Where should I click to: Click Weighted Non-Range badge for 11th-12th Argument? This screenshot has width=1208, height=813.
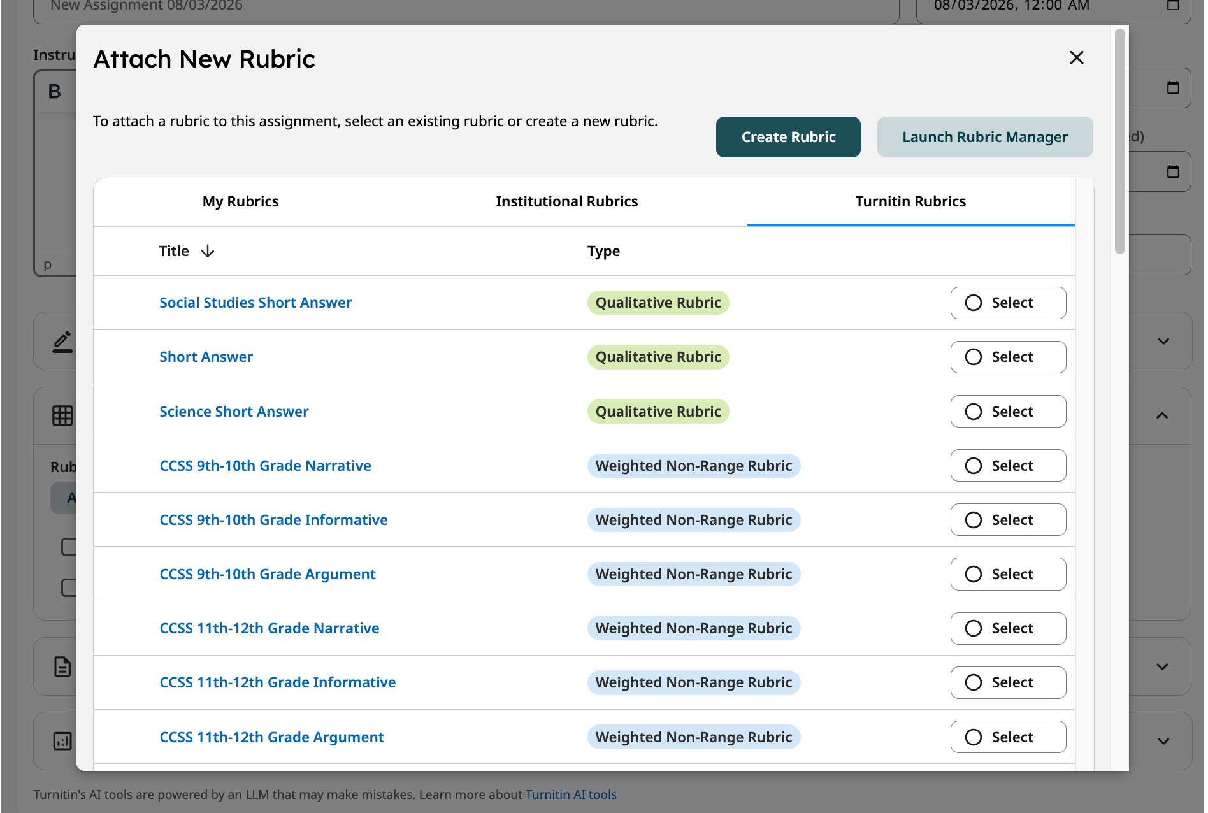point(694,737)
